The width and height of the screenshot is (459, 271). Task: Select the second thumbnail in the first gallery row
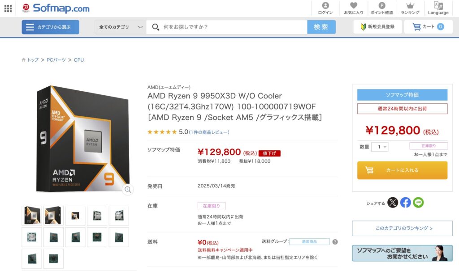pos(53,216)
